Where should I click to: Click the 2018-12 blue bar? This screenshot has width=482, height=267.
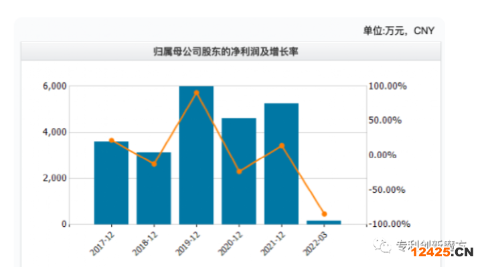click(154, 188)
